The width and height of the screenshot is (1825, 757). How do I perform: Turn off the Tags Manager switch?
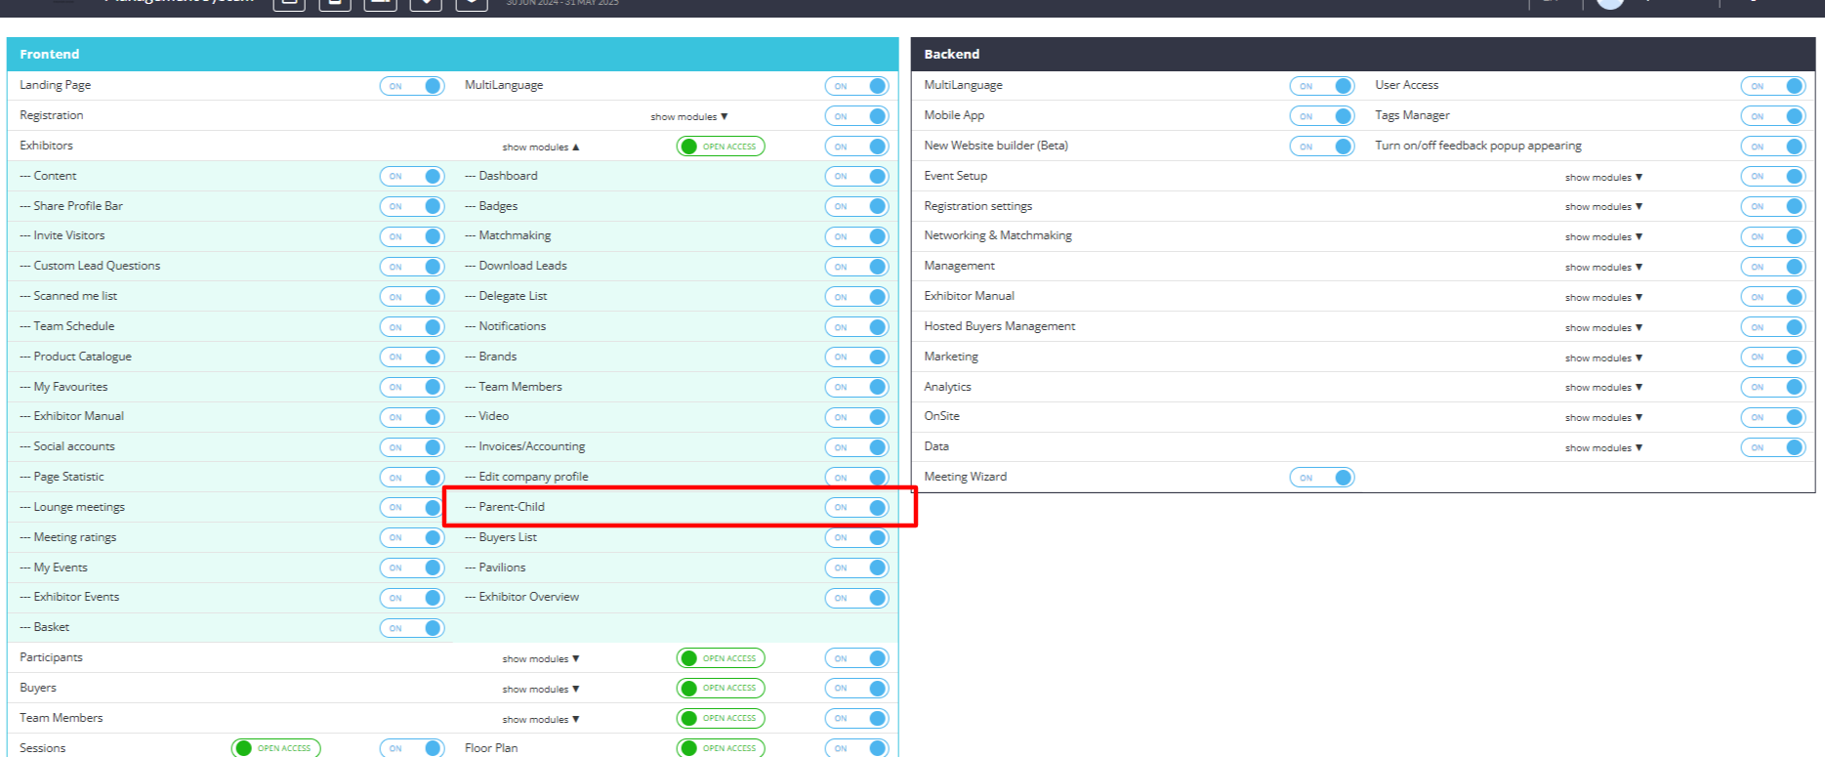(1772, 116)
